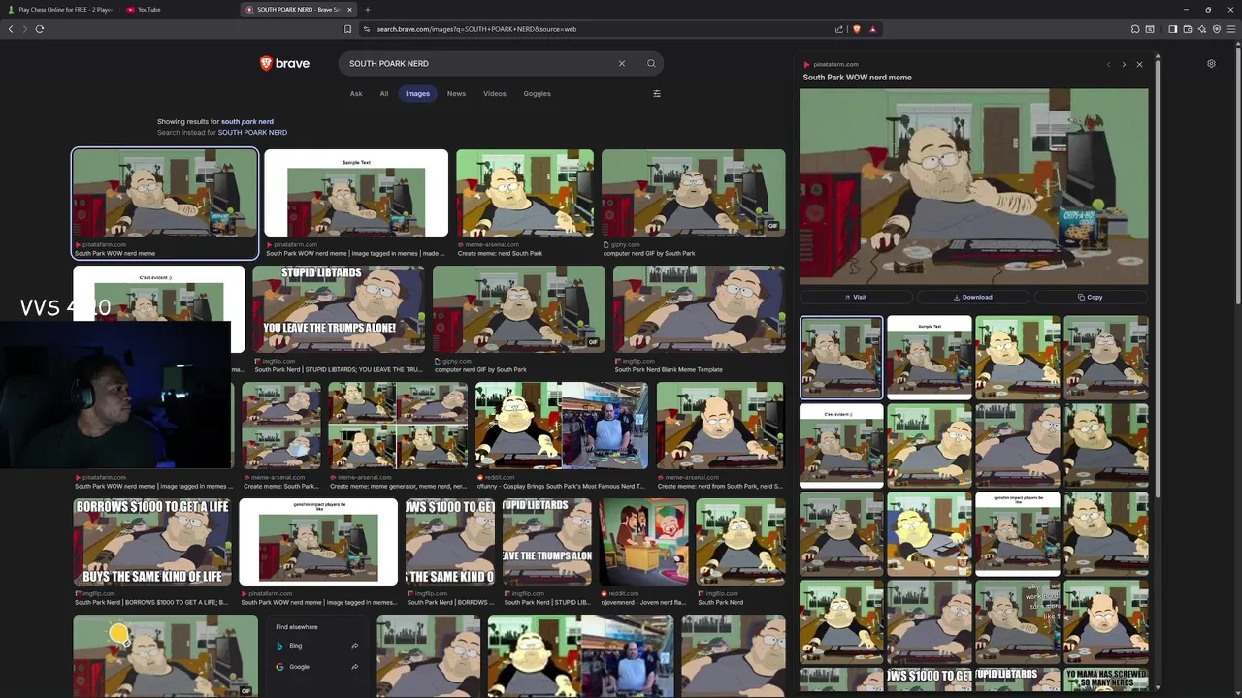Select the Ask search category
Viewport: 1242px width, 698px height.
(356, 94)
